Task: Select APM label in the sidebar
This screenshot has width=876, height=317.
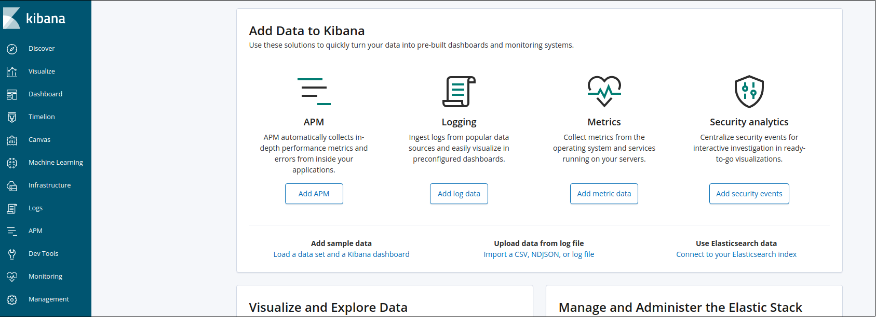Action: [35, 231]
